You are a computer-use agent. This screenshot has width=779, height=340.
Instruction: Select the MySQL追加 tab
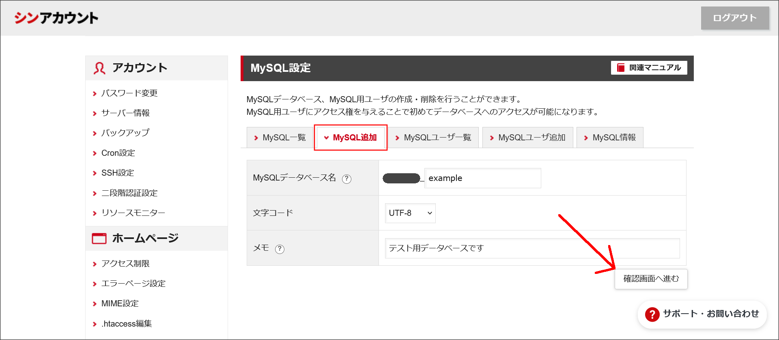tap(351, 138)
